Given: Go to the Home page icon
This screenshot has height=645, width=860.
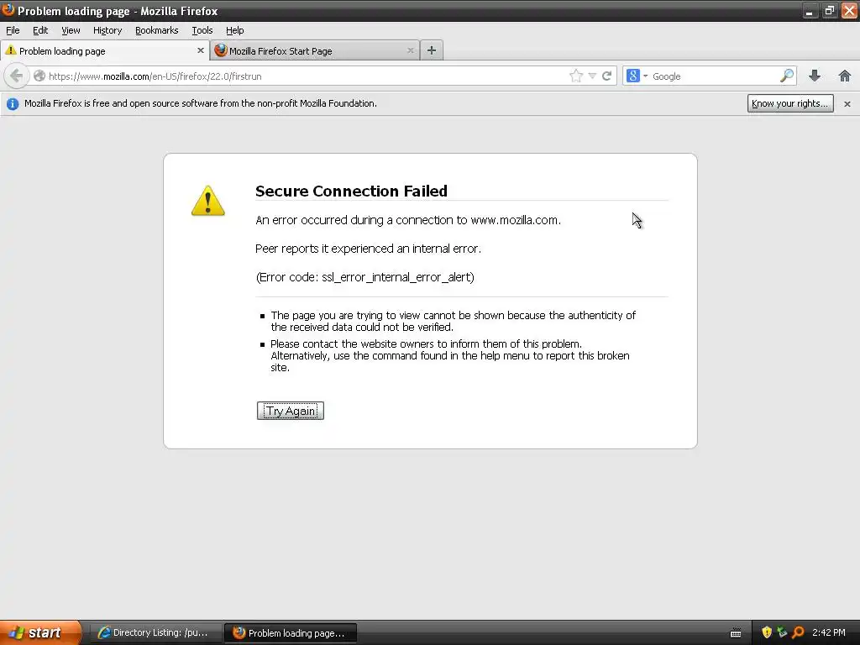Looking at the screenshot, I should pyautogui.click(x=844, y=76).
